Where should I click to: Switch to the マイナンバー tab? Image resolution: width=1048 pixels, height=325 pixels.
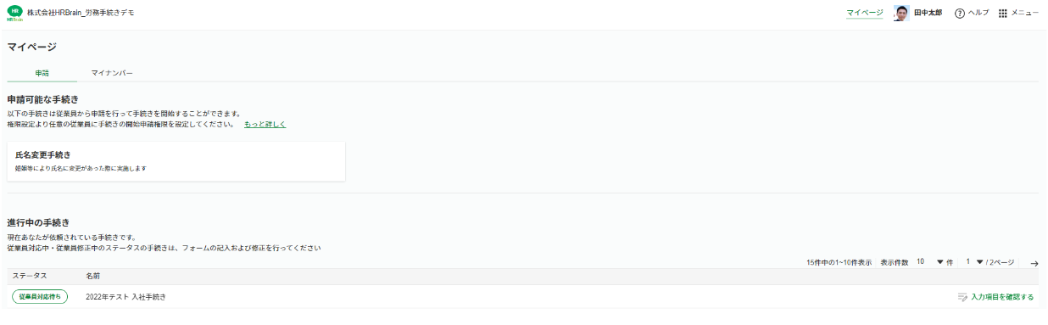pyautogui.click(x=112, y=73)
